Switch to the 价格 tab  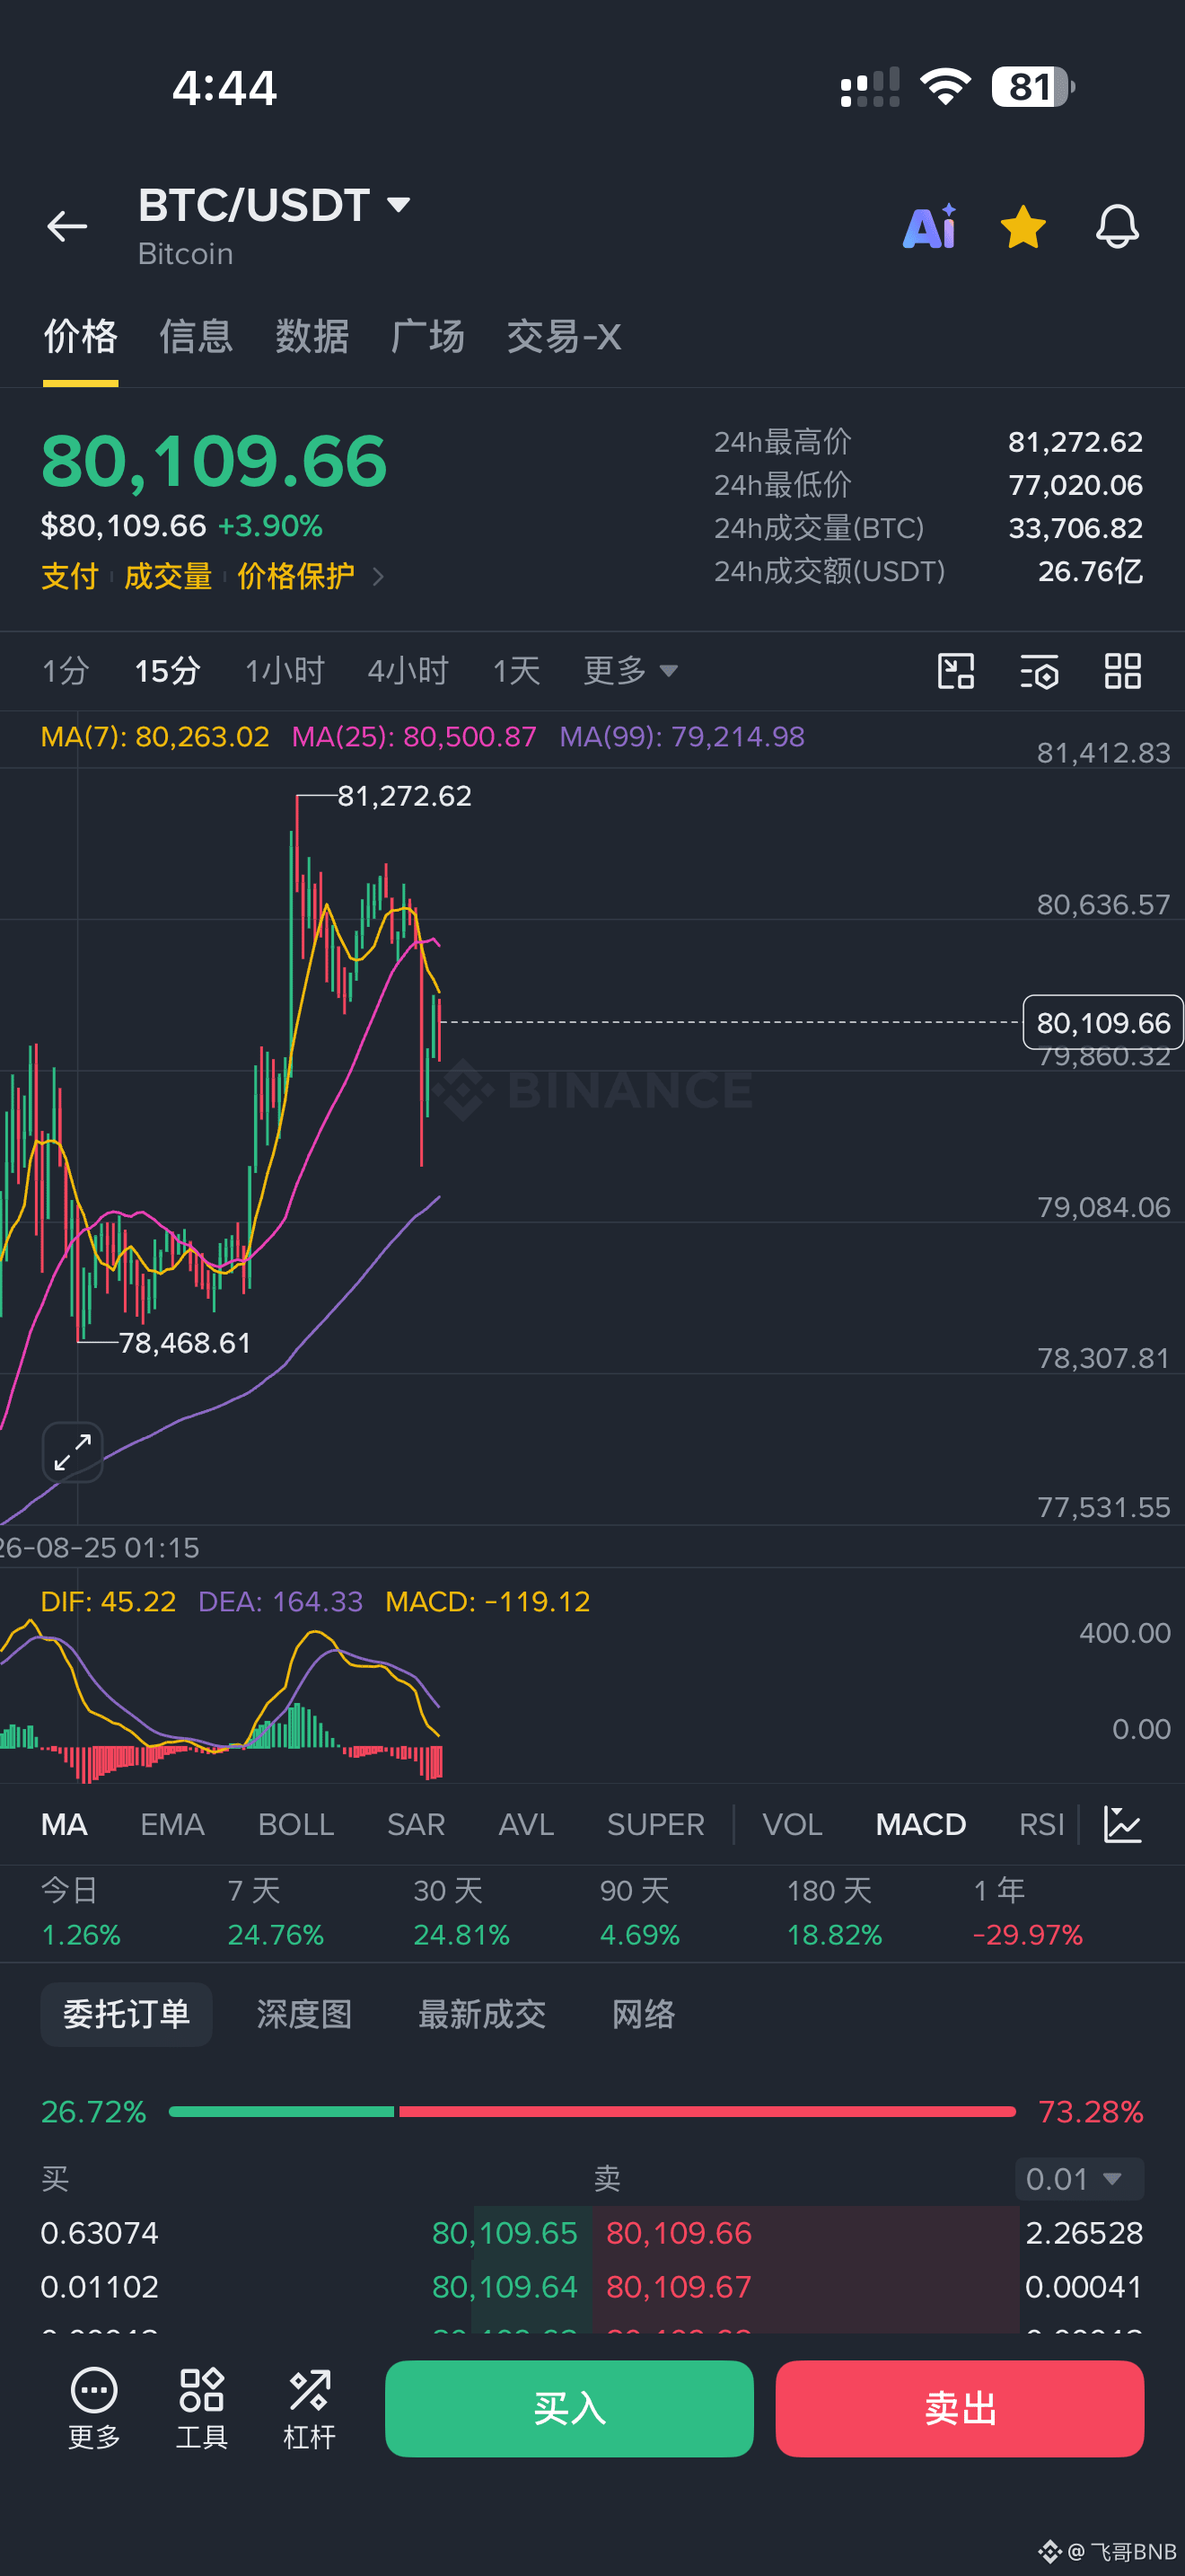[x=81, y=337]
